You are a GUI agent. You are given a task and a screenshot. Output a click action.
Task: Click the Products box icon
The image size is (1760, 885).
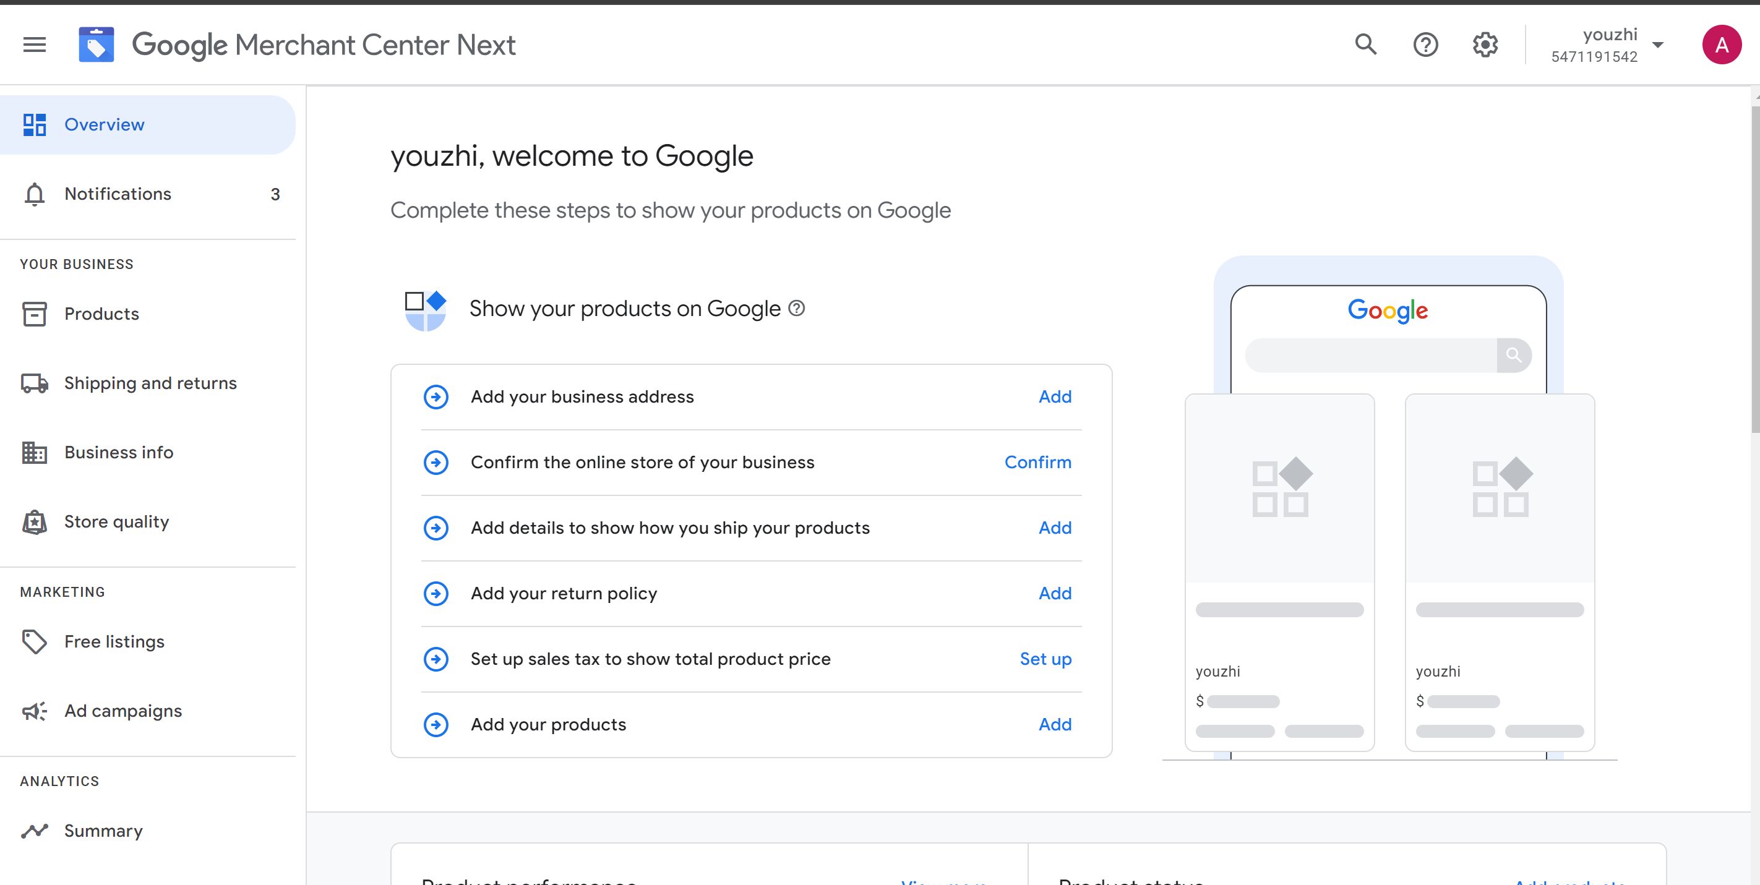34,314
